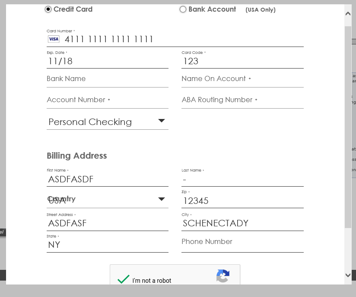The width and height of the screenshot is (356, 297).
Task: Select the City field showing SCHENECTADY
Action: [x=242, y=223]
